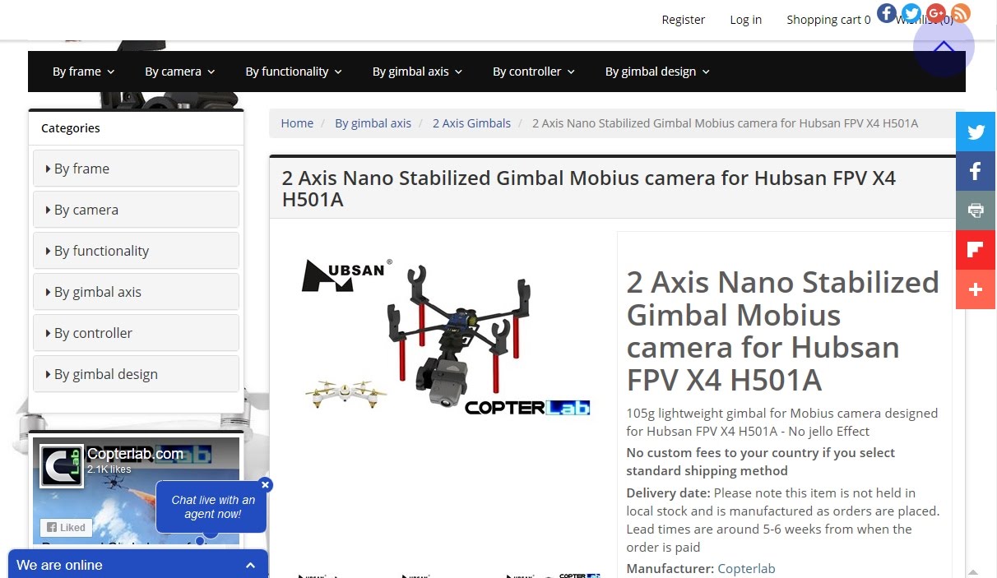Click the Facebook Liked button
The width and height of the screenshot is (997, 578).
(x=66, y=528)
